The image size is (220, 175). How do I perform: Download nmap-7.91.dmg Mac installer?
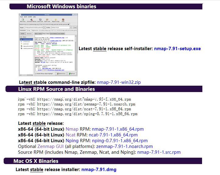point(99,170)
